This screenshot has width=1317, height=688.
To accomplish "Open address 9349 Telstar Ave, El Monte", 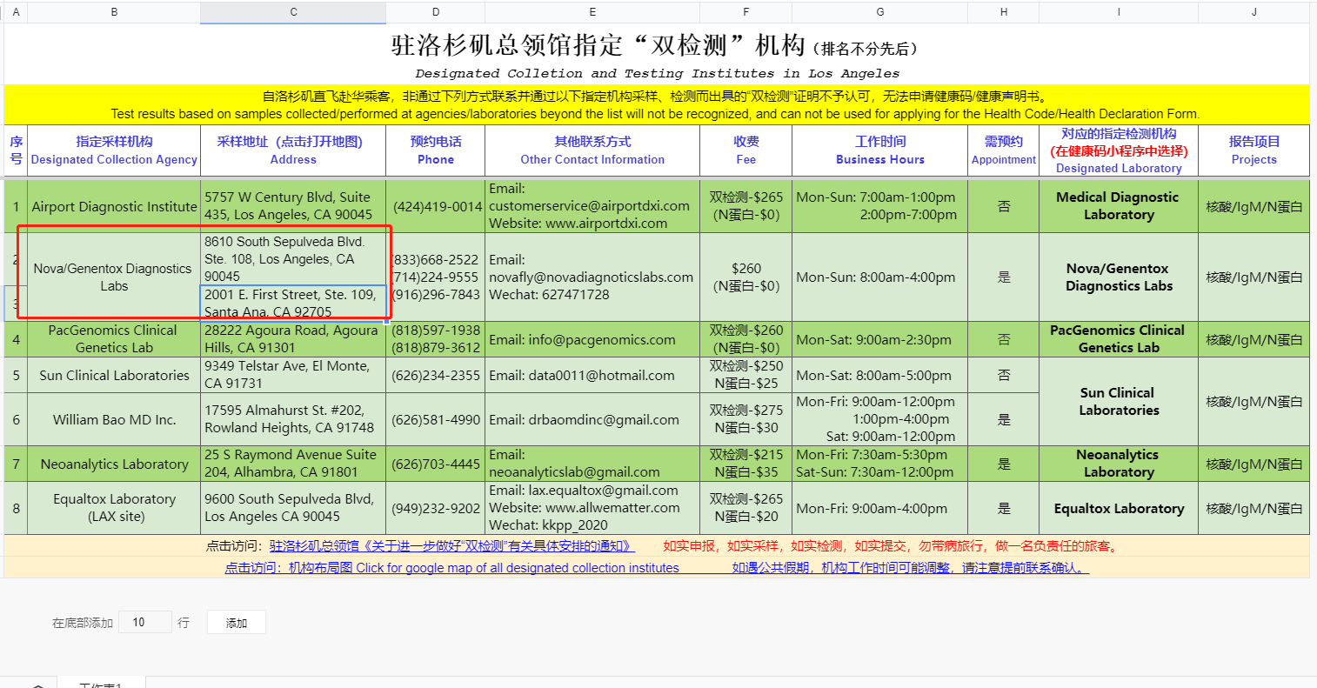I will tap(293, 375).
